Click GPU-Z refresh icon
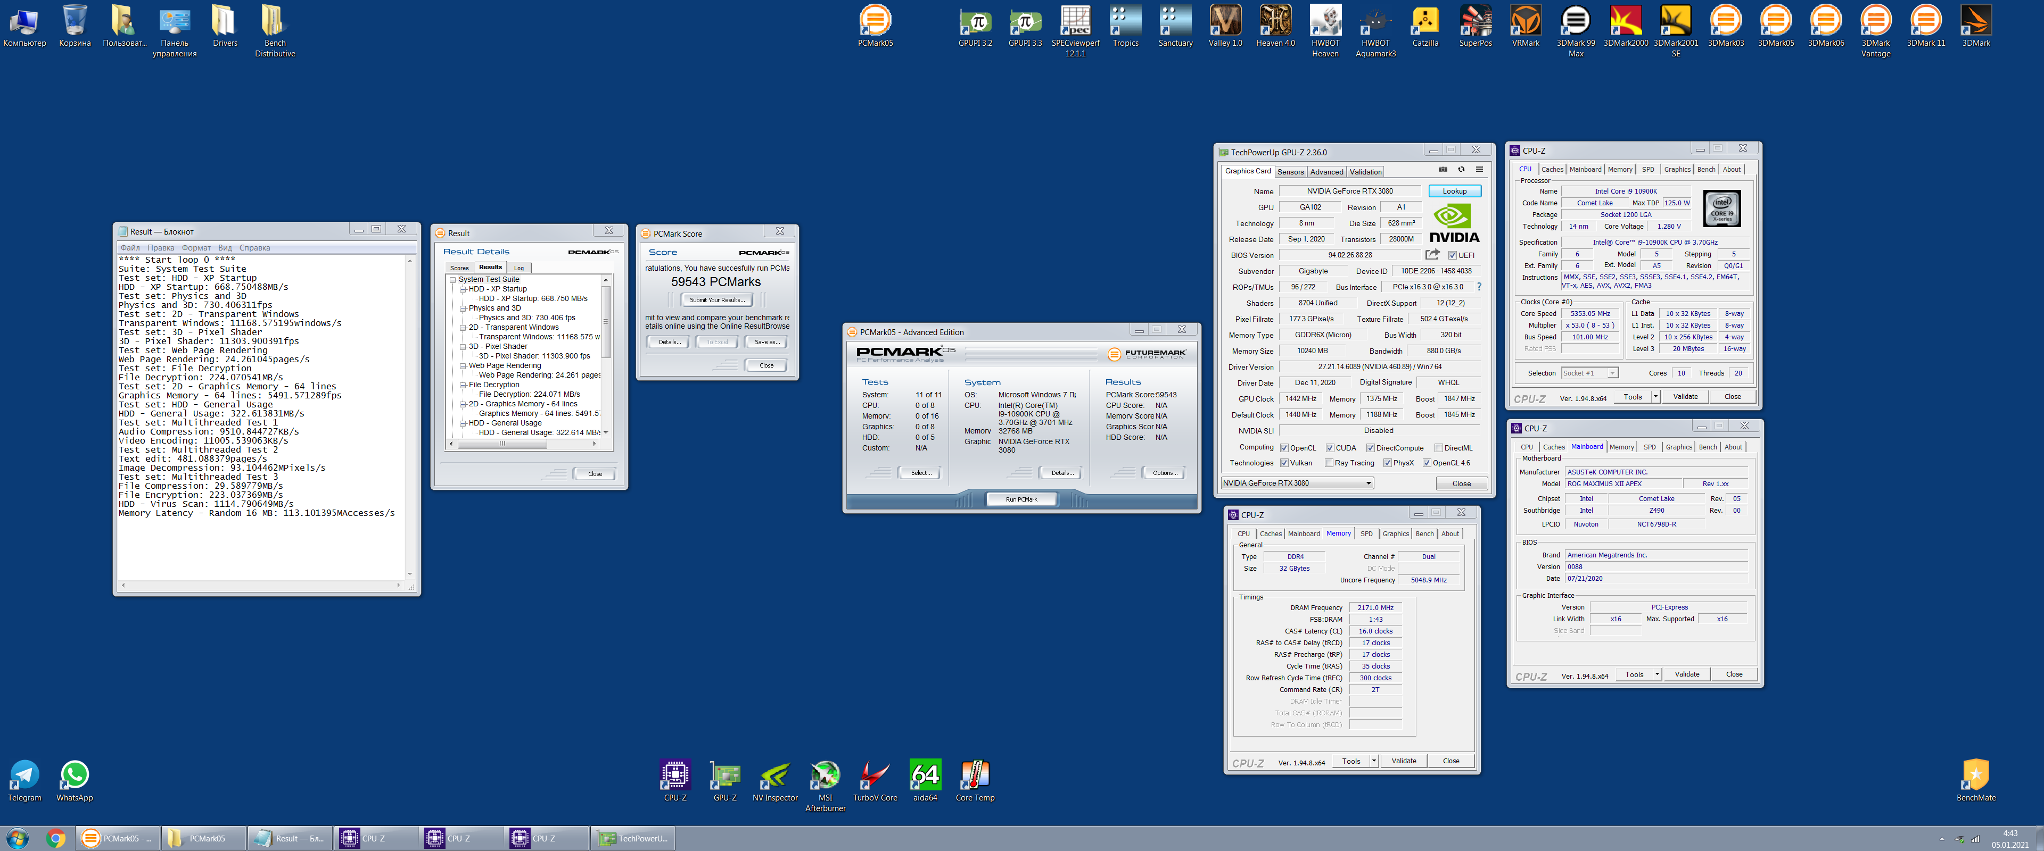The height and width of the screenshot is (851, 2044). click(1461, 170)
